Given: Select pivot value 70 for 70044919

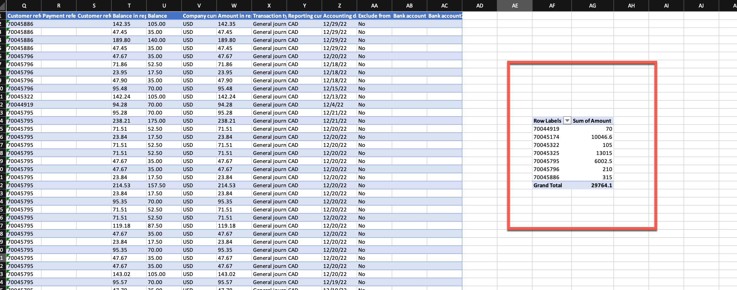Looking at the screenshot, I should (x=592, y=129).
